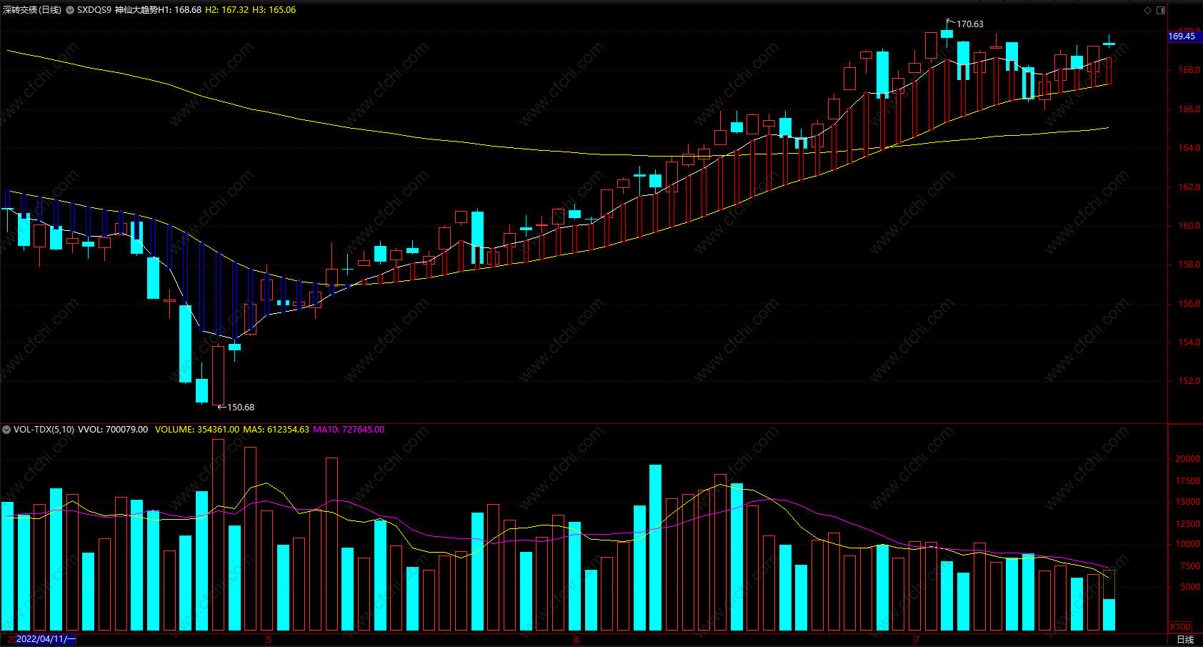Click the 20000 volume axis label
Viewport: 1203px width, 647px height.
coord(1188,459)
